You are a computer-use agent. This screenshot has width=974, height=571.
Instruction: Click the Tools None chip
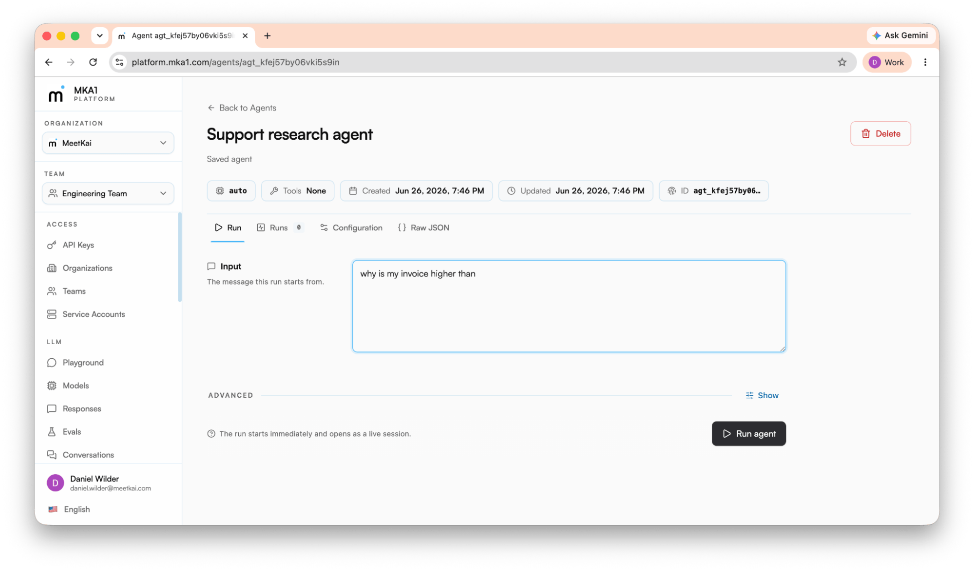(x=298, y=191)
